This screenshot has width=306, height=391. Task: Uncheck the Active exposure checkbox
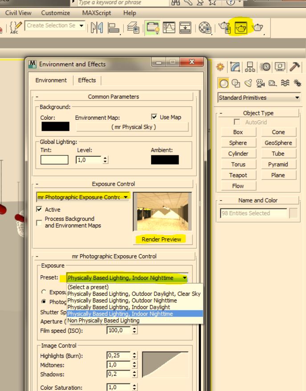tap(39, 209)
